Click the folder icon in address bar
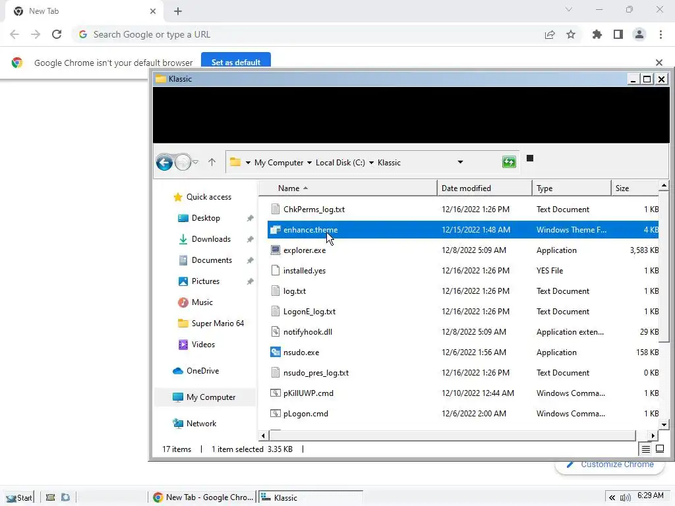Image resolution: width=675 pixels, height=506 pixels. [x=235, y=162]
